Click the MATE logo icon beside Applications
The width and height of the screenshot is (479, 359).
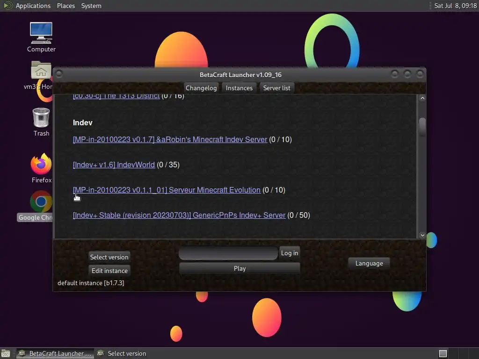coord(7,6)
